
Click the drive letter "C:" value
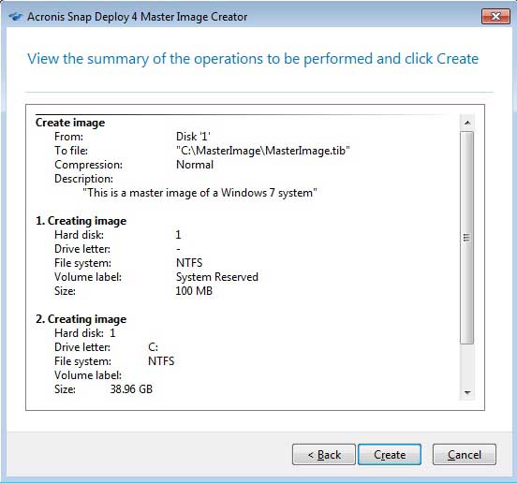tap(153, 347)
